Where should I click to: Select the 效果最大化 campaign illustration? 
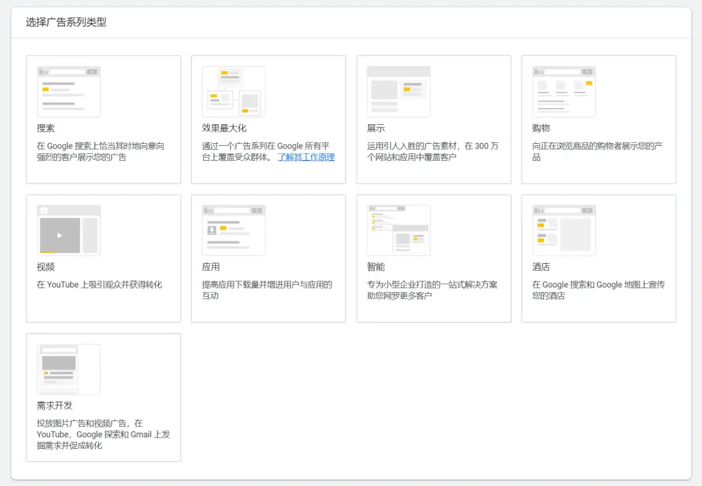coord(234,92)
